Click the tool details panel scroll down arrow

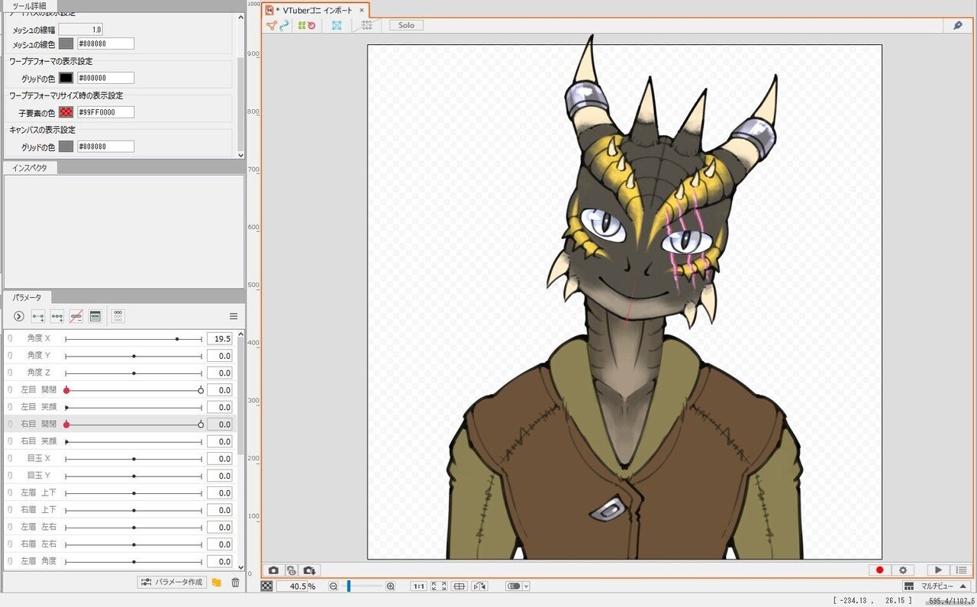click(x=241, y=154)
